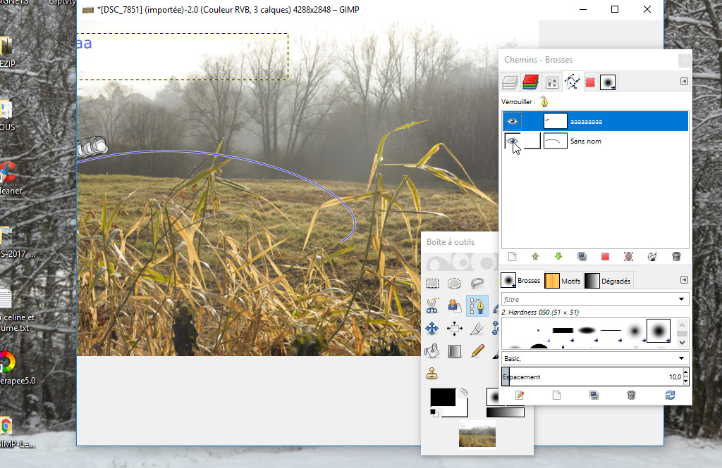Delete the selected path with trash icon

[676, 257]
